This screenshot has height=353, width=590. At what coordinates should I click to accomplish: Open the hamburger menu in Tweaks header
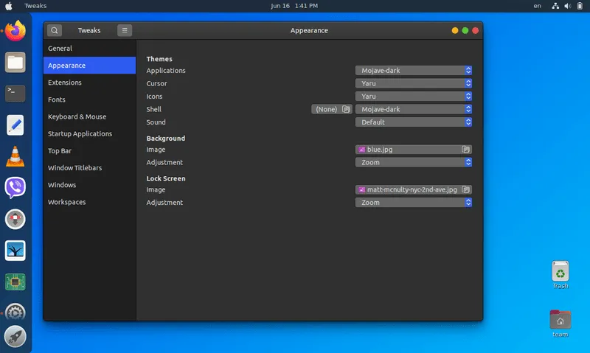click(125, 30)
